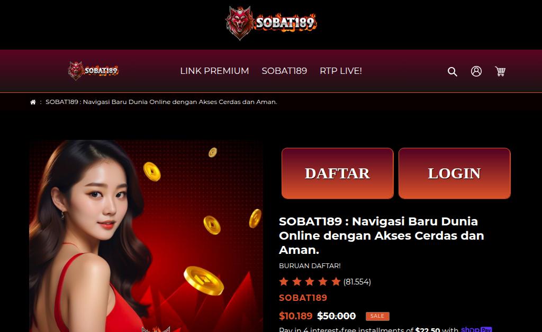Open the RTP LIVE! menu item
542x332 pixels.
(340, 71)
